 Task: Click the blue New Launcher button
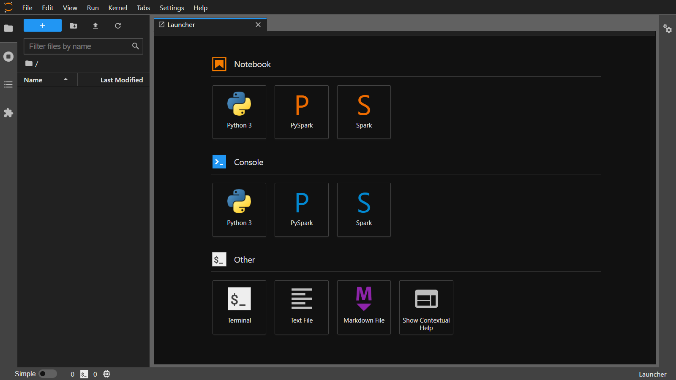[43, 26]
